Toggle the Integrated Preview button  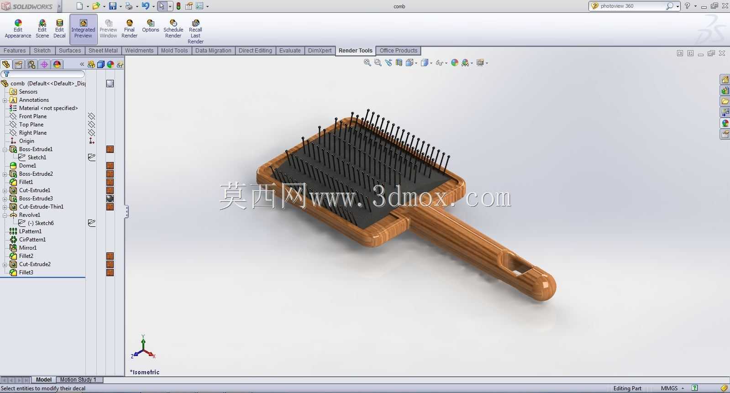[83, 29]
